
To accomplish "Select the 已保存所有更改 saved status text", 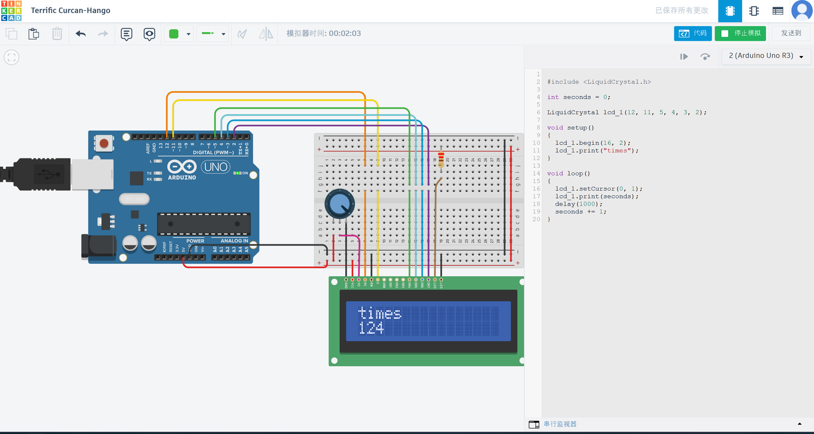I will 681,11.
